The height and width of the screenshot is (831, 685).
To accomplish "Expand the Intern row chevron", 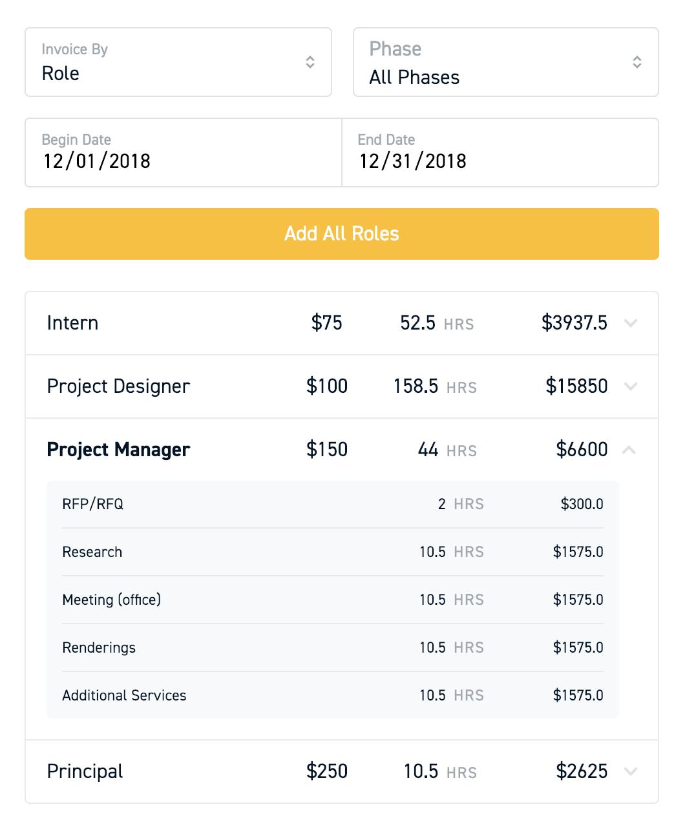I will (x=631, y=322).
